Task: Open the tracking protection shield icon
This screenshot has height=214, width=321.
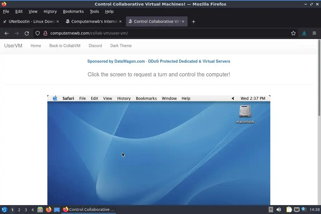Action: 37,33
